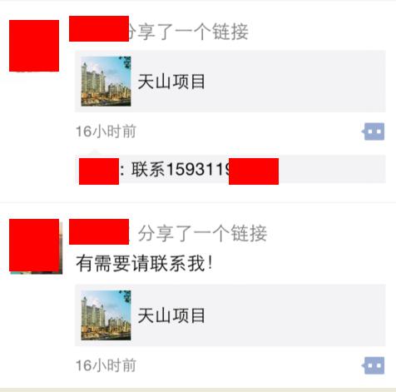Tap the 联系 comment row to reply
The height and width of the screenshot is (392, 396).
pyautogui.click(x=230, y=169)
